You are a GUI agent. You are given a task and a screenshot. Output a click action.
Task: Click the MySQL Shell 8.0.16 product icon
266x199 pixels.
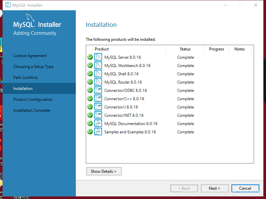coord(98,74)
